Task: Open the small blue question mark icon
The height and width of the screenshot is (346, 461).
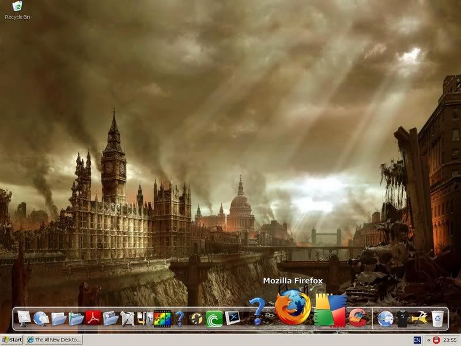Action: tap(179, 318)
